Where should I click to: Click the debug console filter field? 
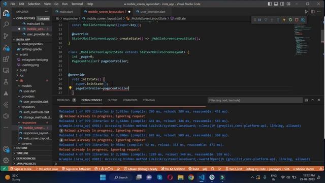[255, 100]
